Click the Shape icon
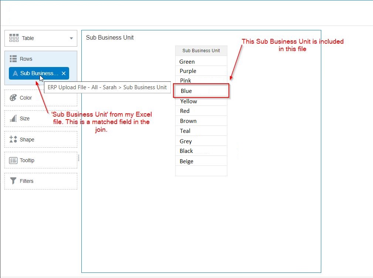This screenshot has width=373, height=278. tap(13, 139)
